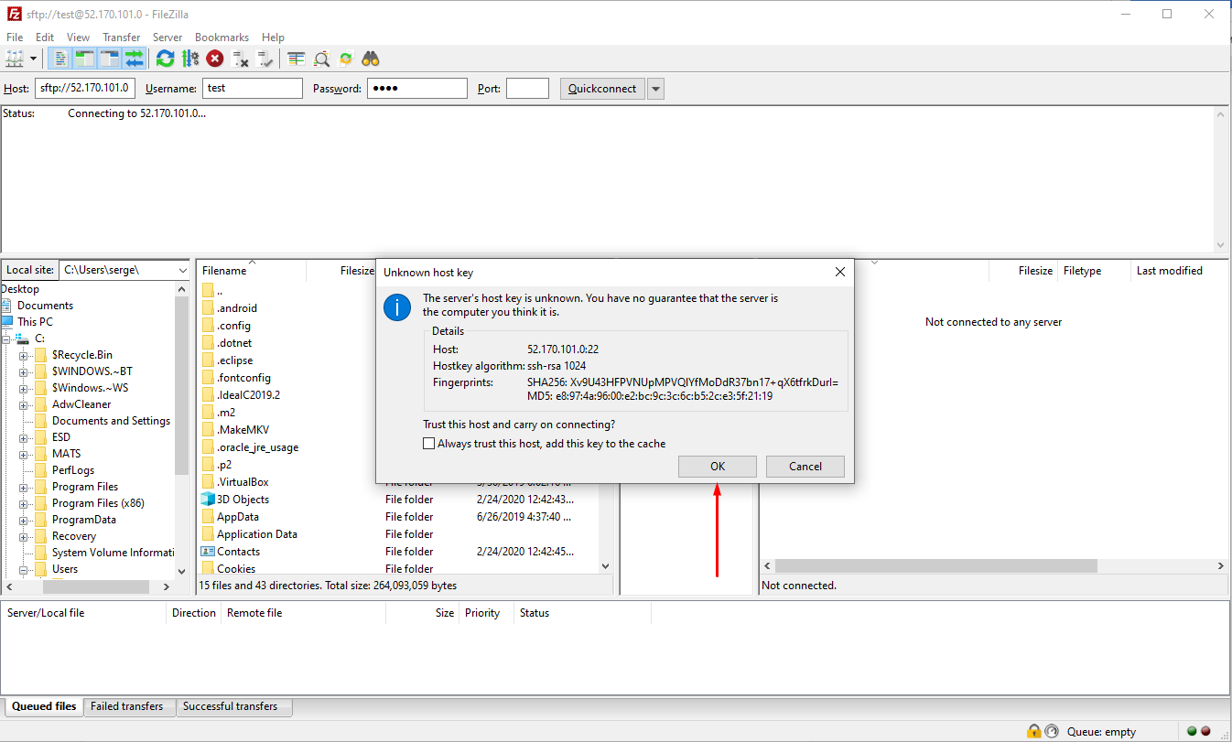
Task: Switch to the Failed transfers tab
Action: click(x=127, y=706)
